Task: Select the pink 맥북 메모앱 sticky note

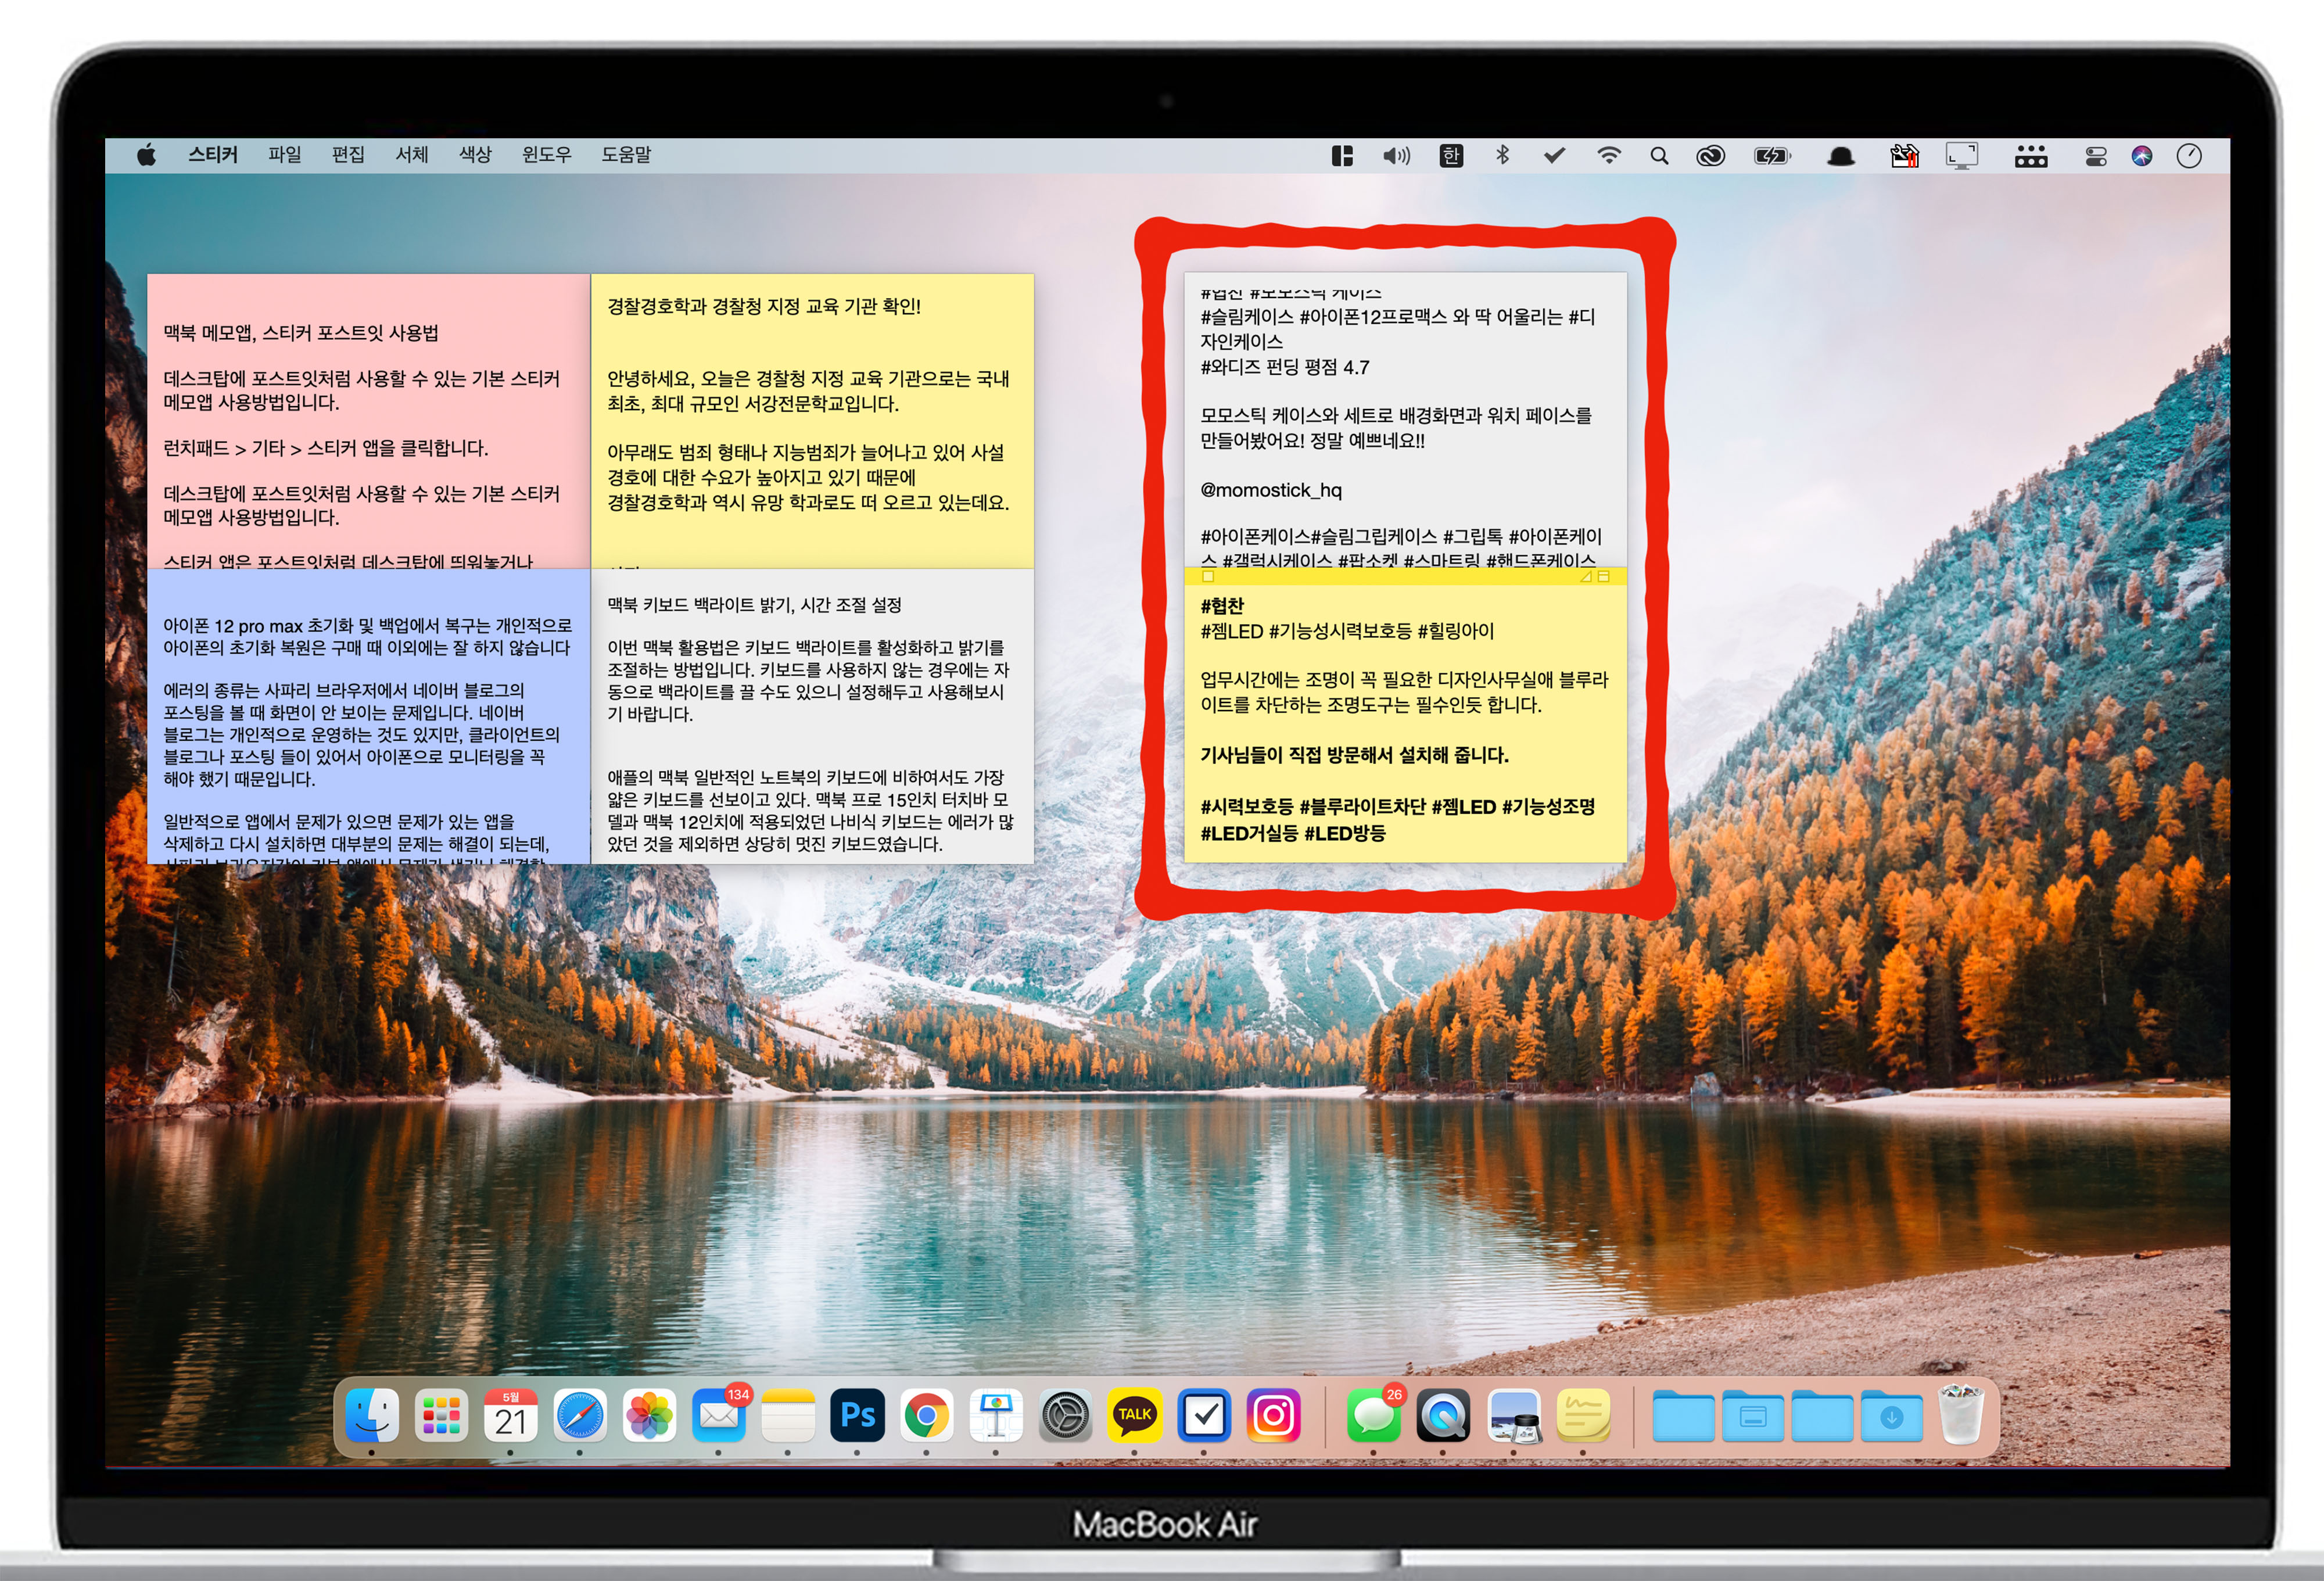Action: [x=368, y=421]
